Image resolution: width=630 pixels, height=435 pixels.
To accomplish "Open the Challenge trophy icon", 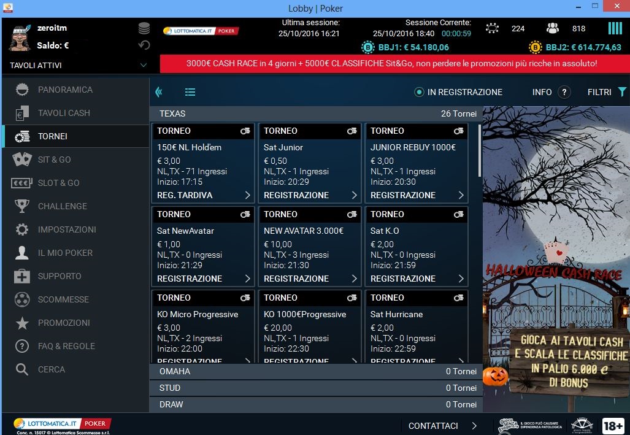I will 22,206.
